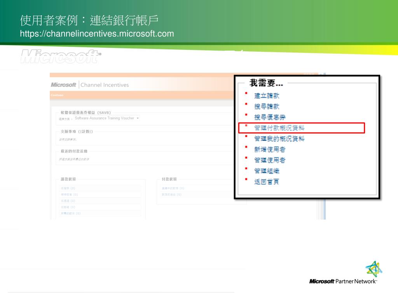
Task: Click the 交辦事項 section heading
Action: click(x=77, y=132)
